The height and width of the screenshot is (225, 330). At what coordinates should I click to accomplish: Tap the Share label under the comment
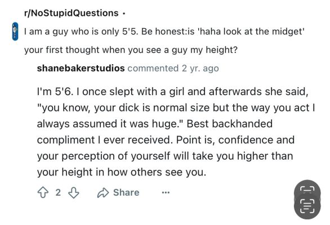coord(126,192)
